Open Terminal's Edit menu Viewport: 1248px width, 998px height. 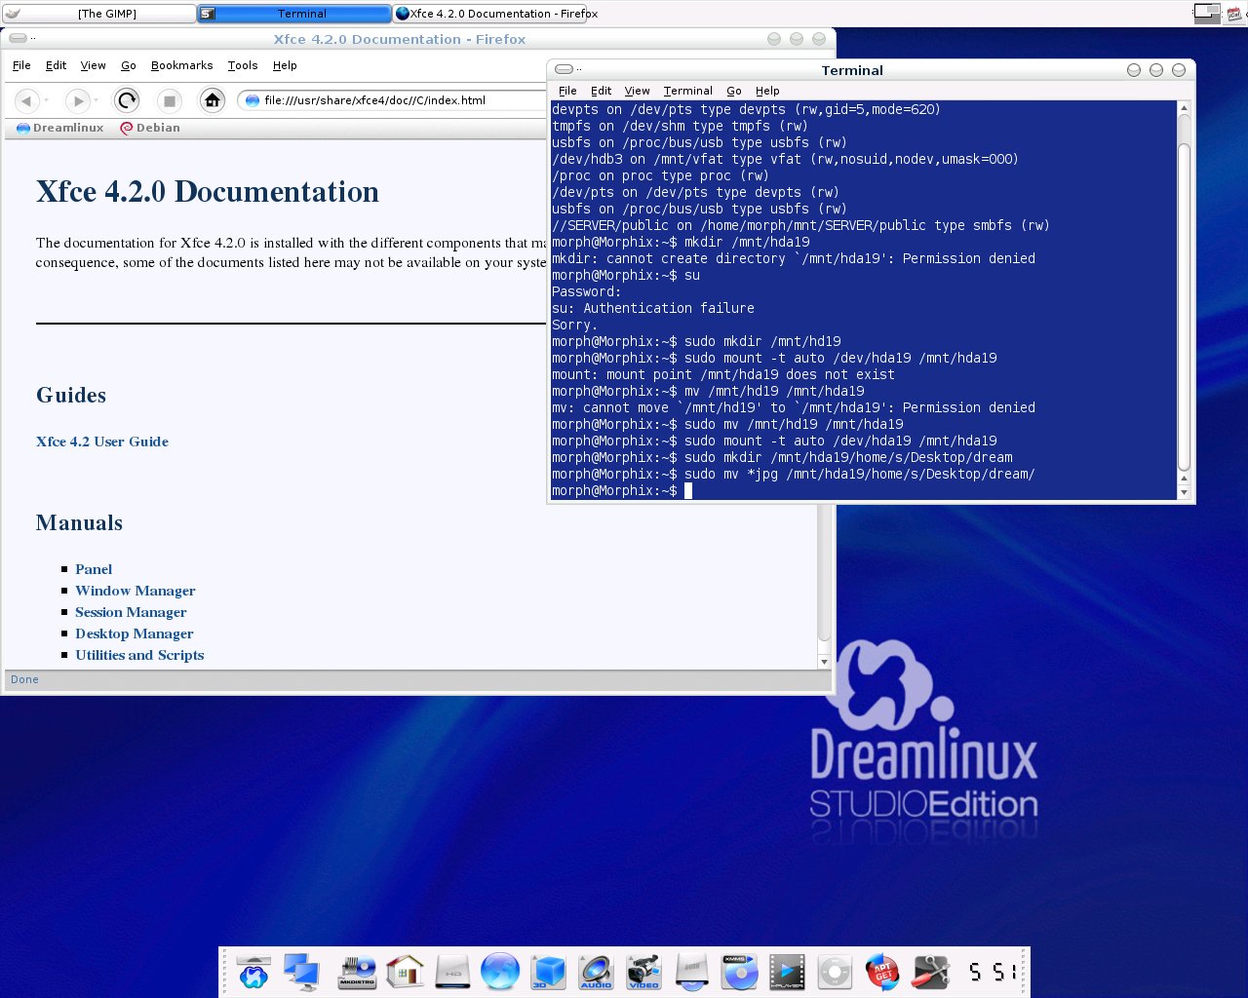point(602,91)
